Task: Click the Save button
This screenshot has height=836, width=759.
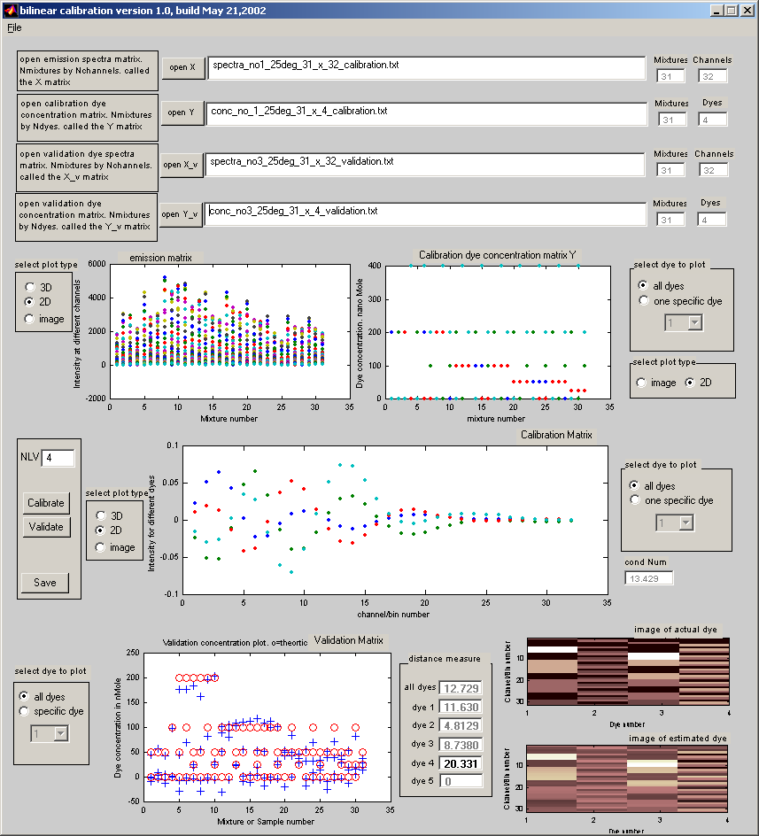Action: click(x=45, y=582)
